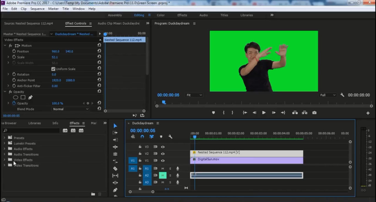Open the Blend Mode Normal dropdown
The height and width of the screenshot is (202, 376).
point(71,109)
